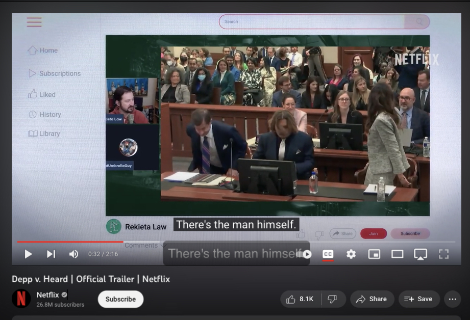470x320 pixels.
Task: Open the three-dot more actions menu
Action: pyautogui.click(x=452, y=299)
